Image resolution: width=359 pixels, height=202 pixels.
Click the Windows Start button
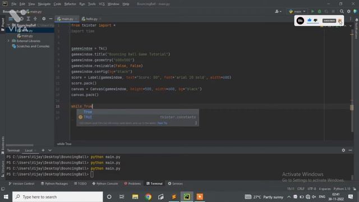point(6,197)
